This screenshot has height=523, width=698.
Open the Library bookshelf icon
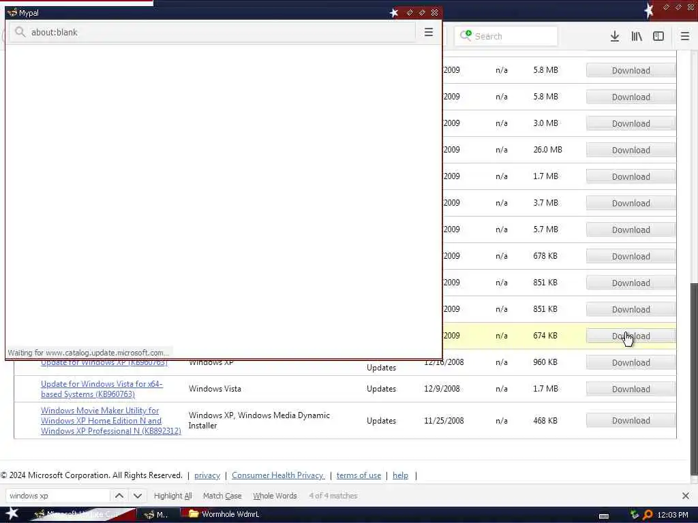tap(637, 36)
